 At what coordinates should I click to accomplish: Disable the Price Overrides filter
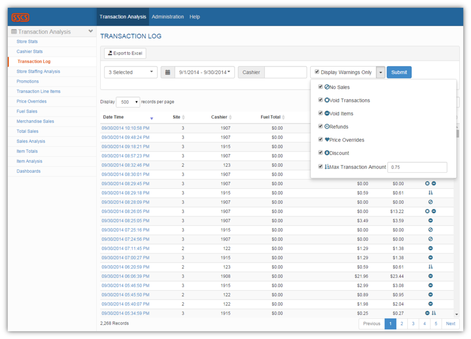click(x=320, y=139)
